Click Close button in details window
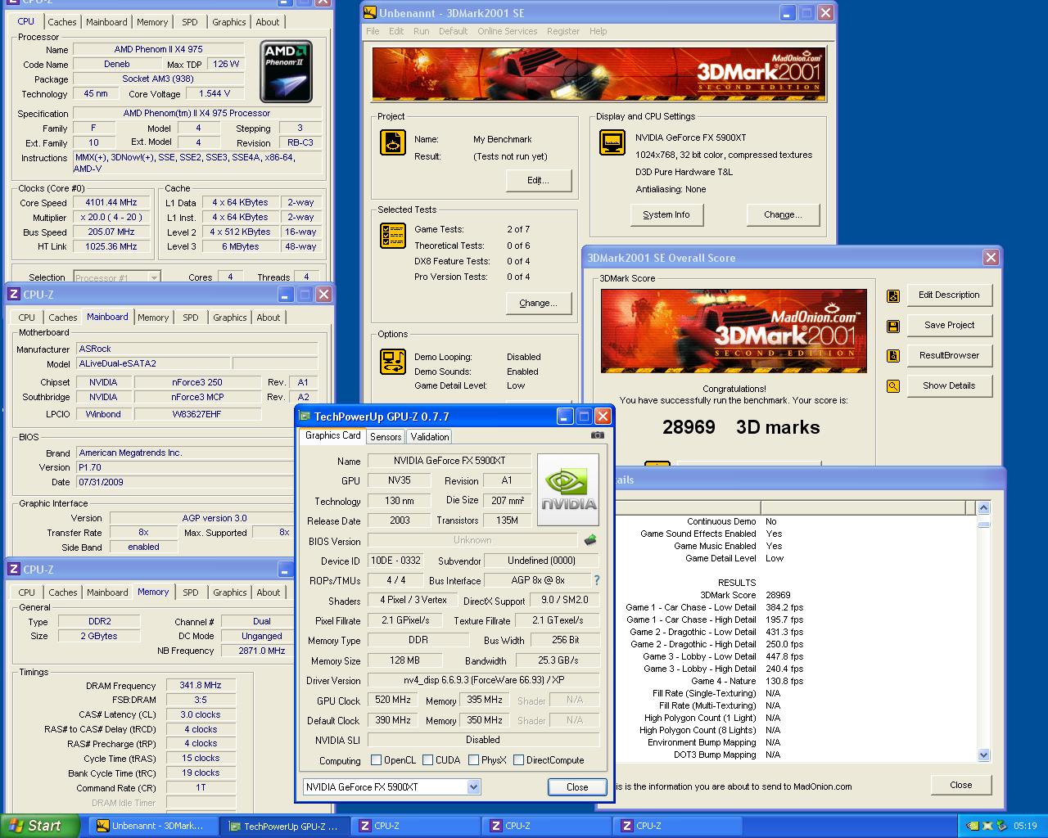The image size is (1048, 838). point(961,785)
